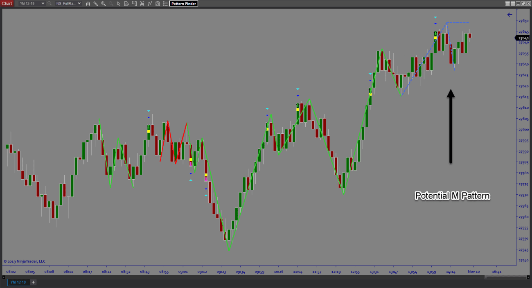Click the Pattern Finder button
This screenshot has width=532, height=288.
tap(184, 4)
